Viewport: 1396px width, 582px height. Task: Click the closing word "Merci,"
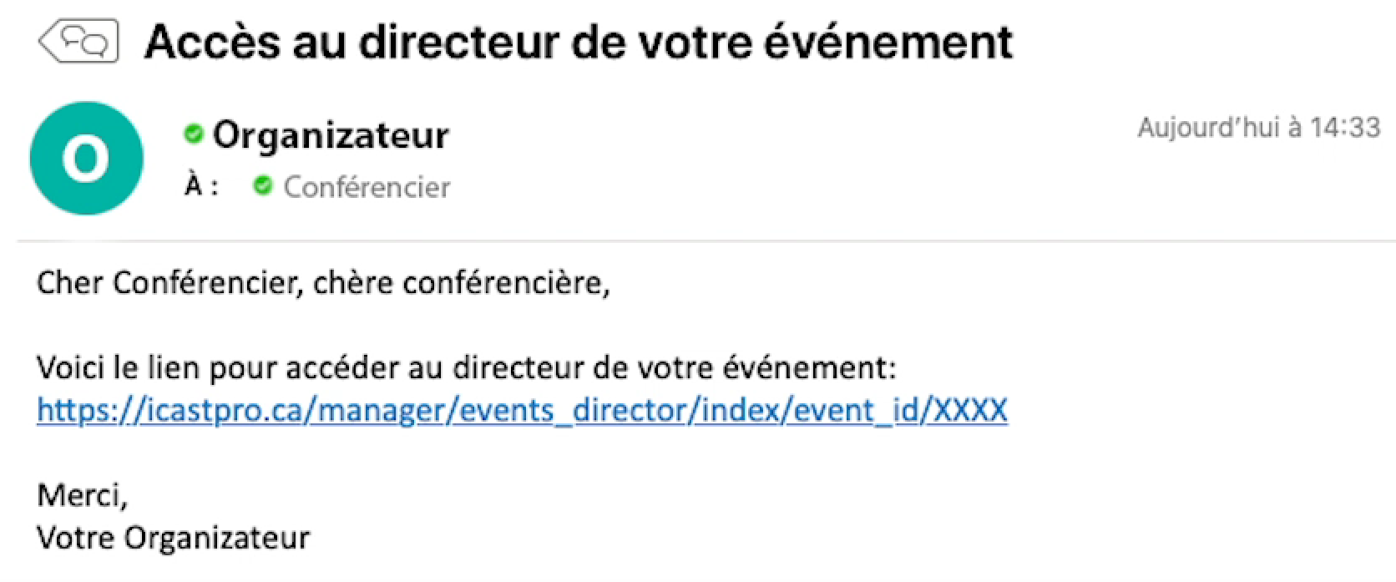point(82,495)
